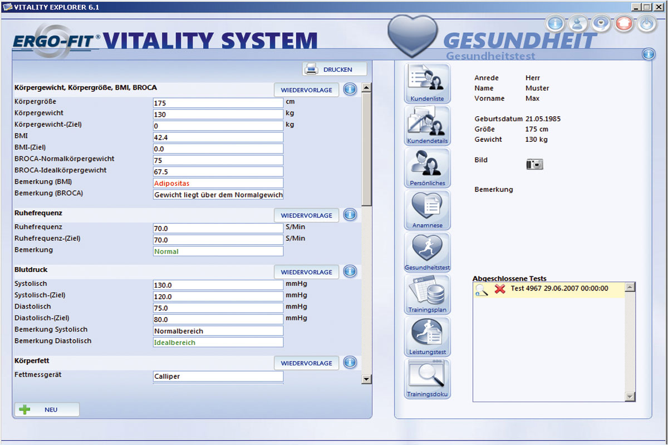Click the Ruhefrequenz value field
Screen dimensions: 668x445
pyautogui.click(x=218, y=228)
